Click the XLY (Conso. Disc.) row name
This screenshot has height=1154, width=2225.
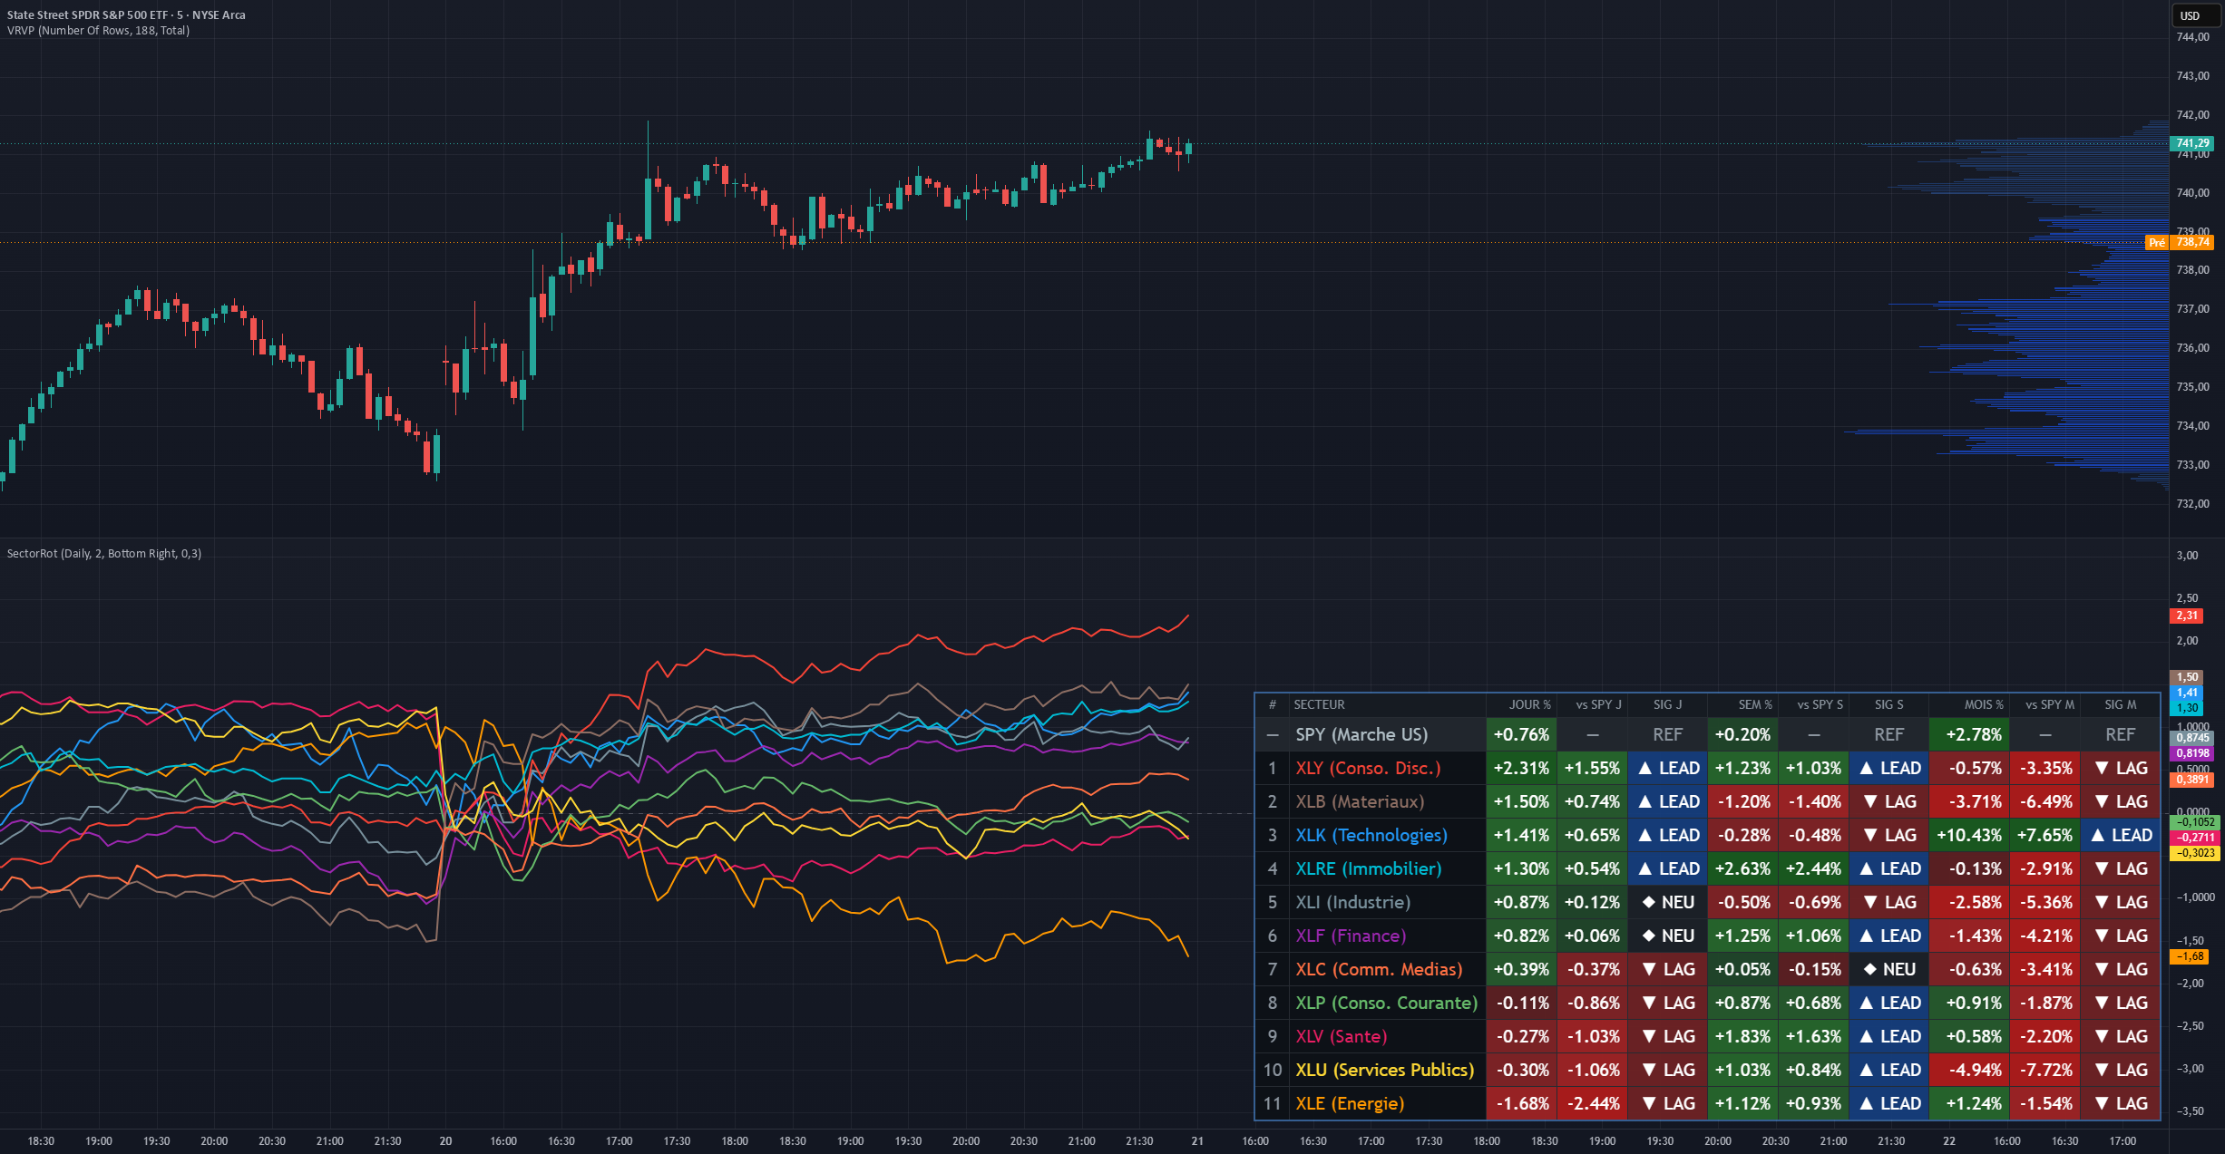(1368, 768)
